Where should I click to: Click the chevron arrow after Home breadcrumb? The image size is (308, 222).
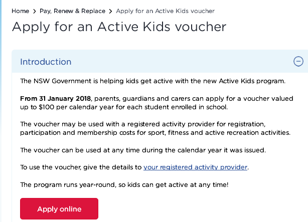[x=35, y=12]
